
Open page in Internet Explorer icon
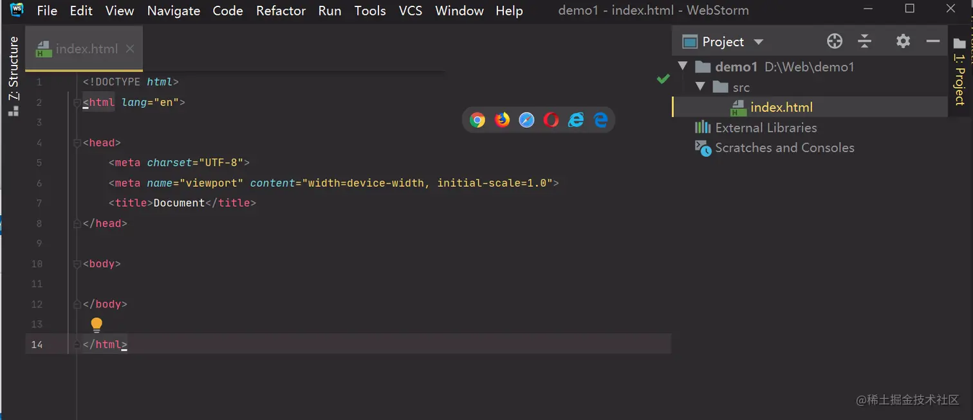[576, 120]
